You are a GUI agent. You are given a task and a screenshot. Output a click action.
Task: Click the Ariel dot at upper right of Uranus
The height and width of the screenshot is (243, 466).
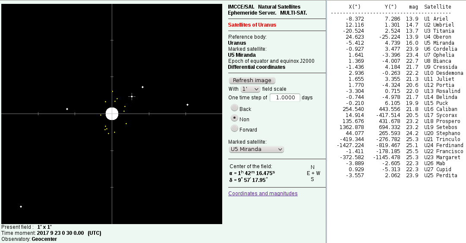point(142,87)
